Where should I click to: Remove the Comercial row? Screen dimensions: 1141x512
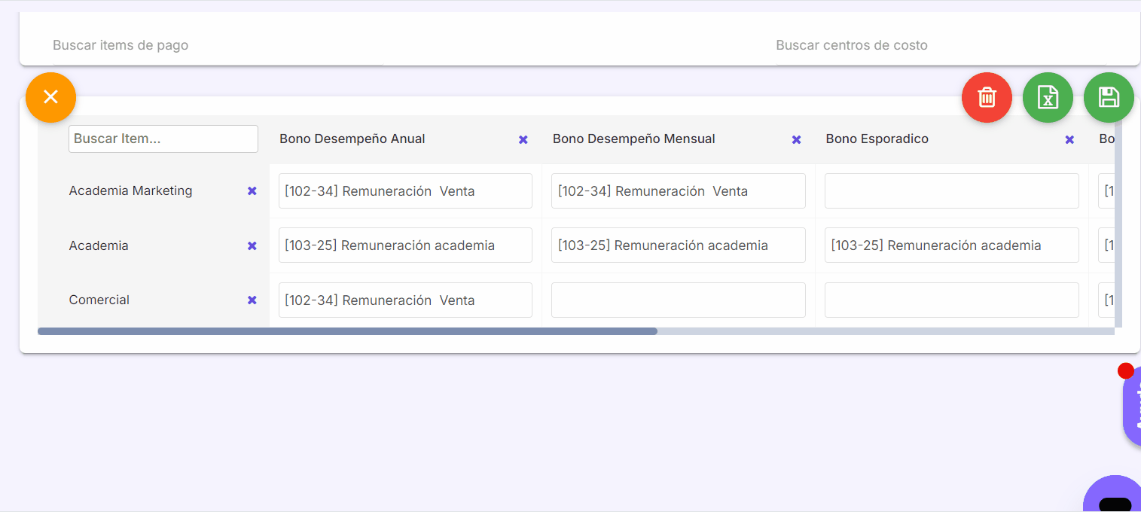pyautogui.click(x=252, y=300)
